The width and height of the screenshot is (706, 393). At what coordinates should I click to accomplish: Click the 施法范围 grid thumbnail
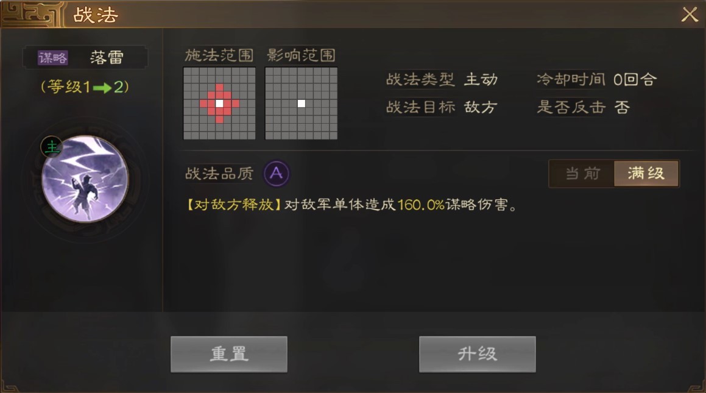[219, 104]
